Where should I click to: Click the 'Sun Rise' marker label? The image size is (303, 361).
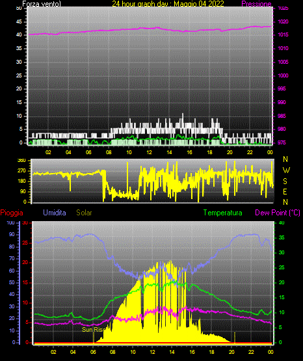94,330
